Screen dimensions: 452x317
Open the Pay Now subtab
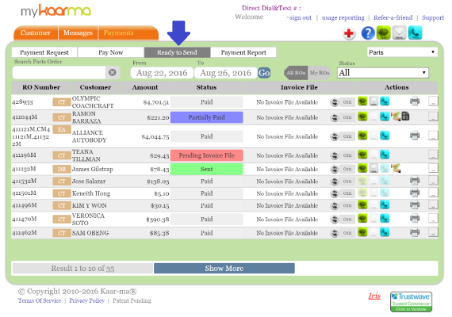(111, 52)
